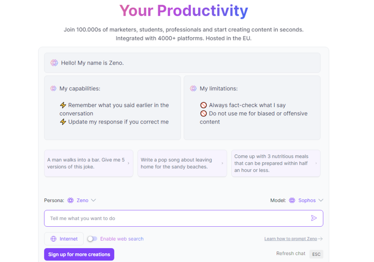
Task: Click the globe icon in the Internet button
Action: pos(53,239)
